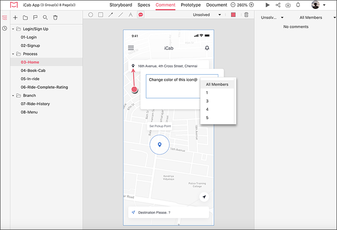This screenshot has width=337, height=230.
Task: Open the 01-Login page
Action: click(29, 37)
